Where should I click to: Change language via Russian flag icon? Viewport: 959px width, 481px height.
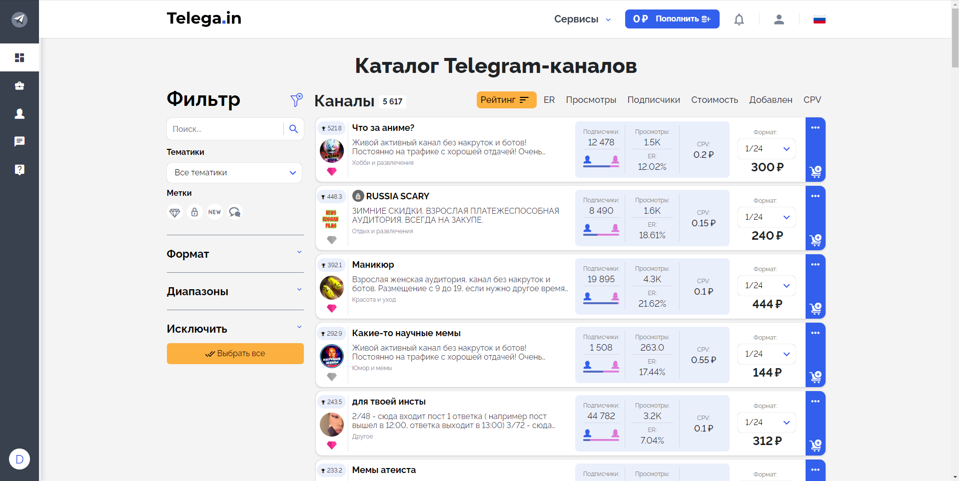point(820,19)
